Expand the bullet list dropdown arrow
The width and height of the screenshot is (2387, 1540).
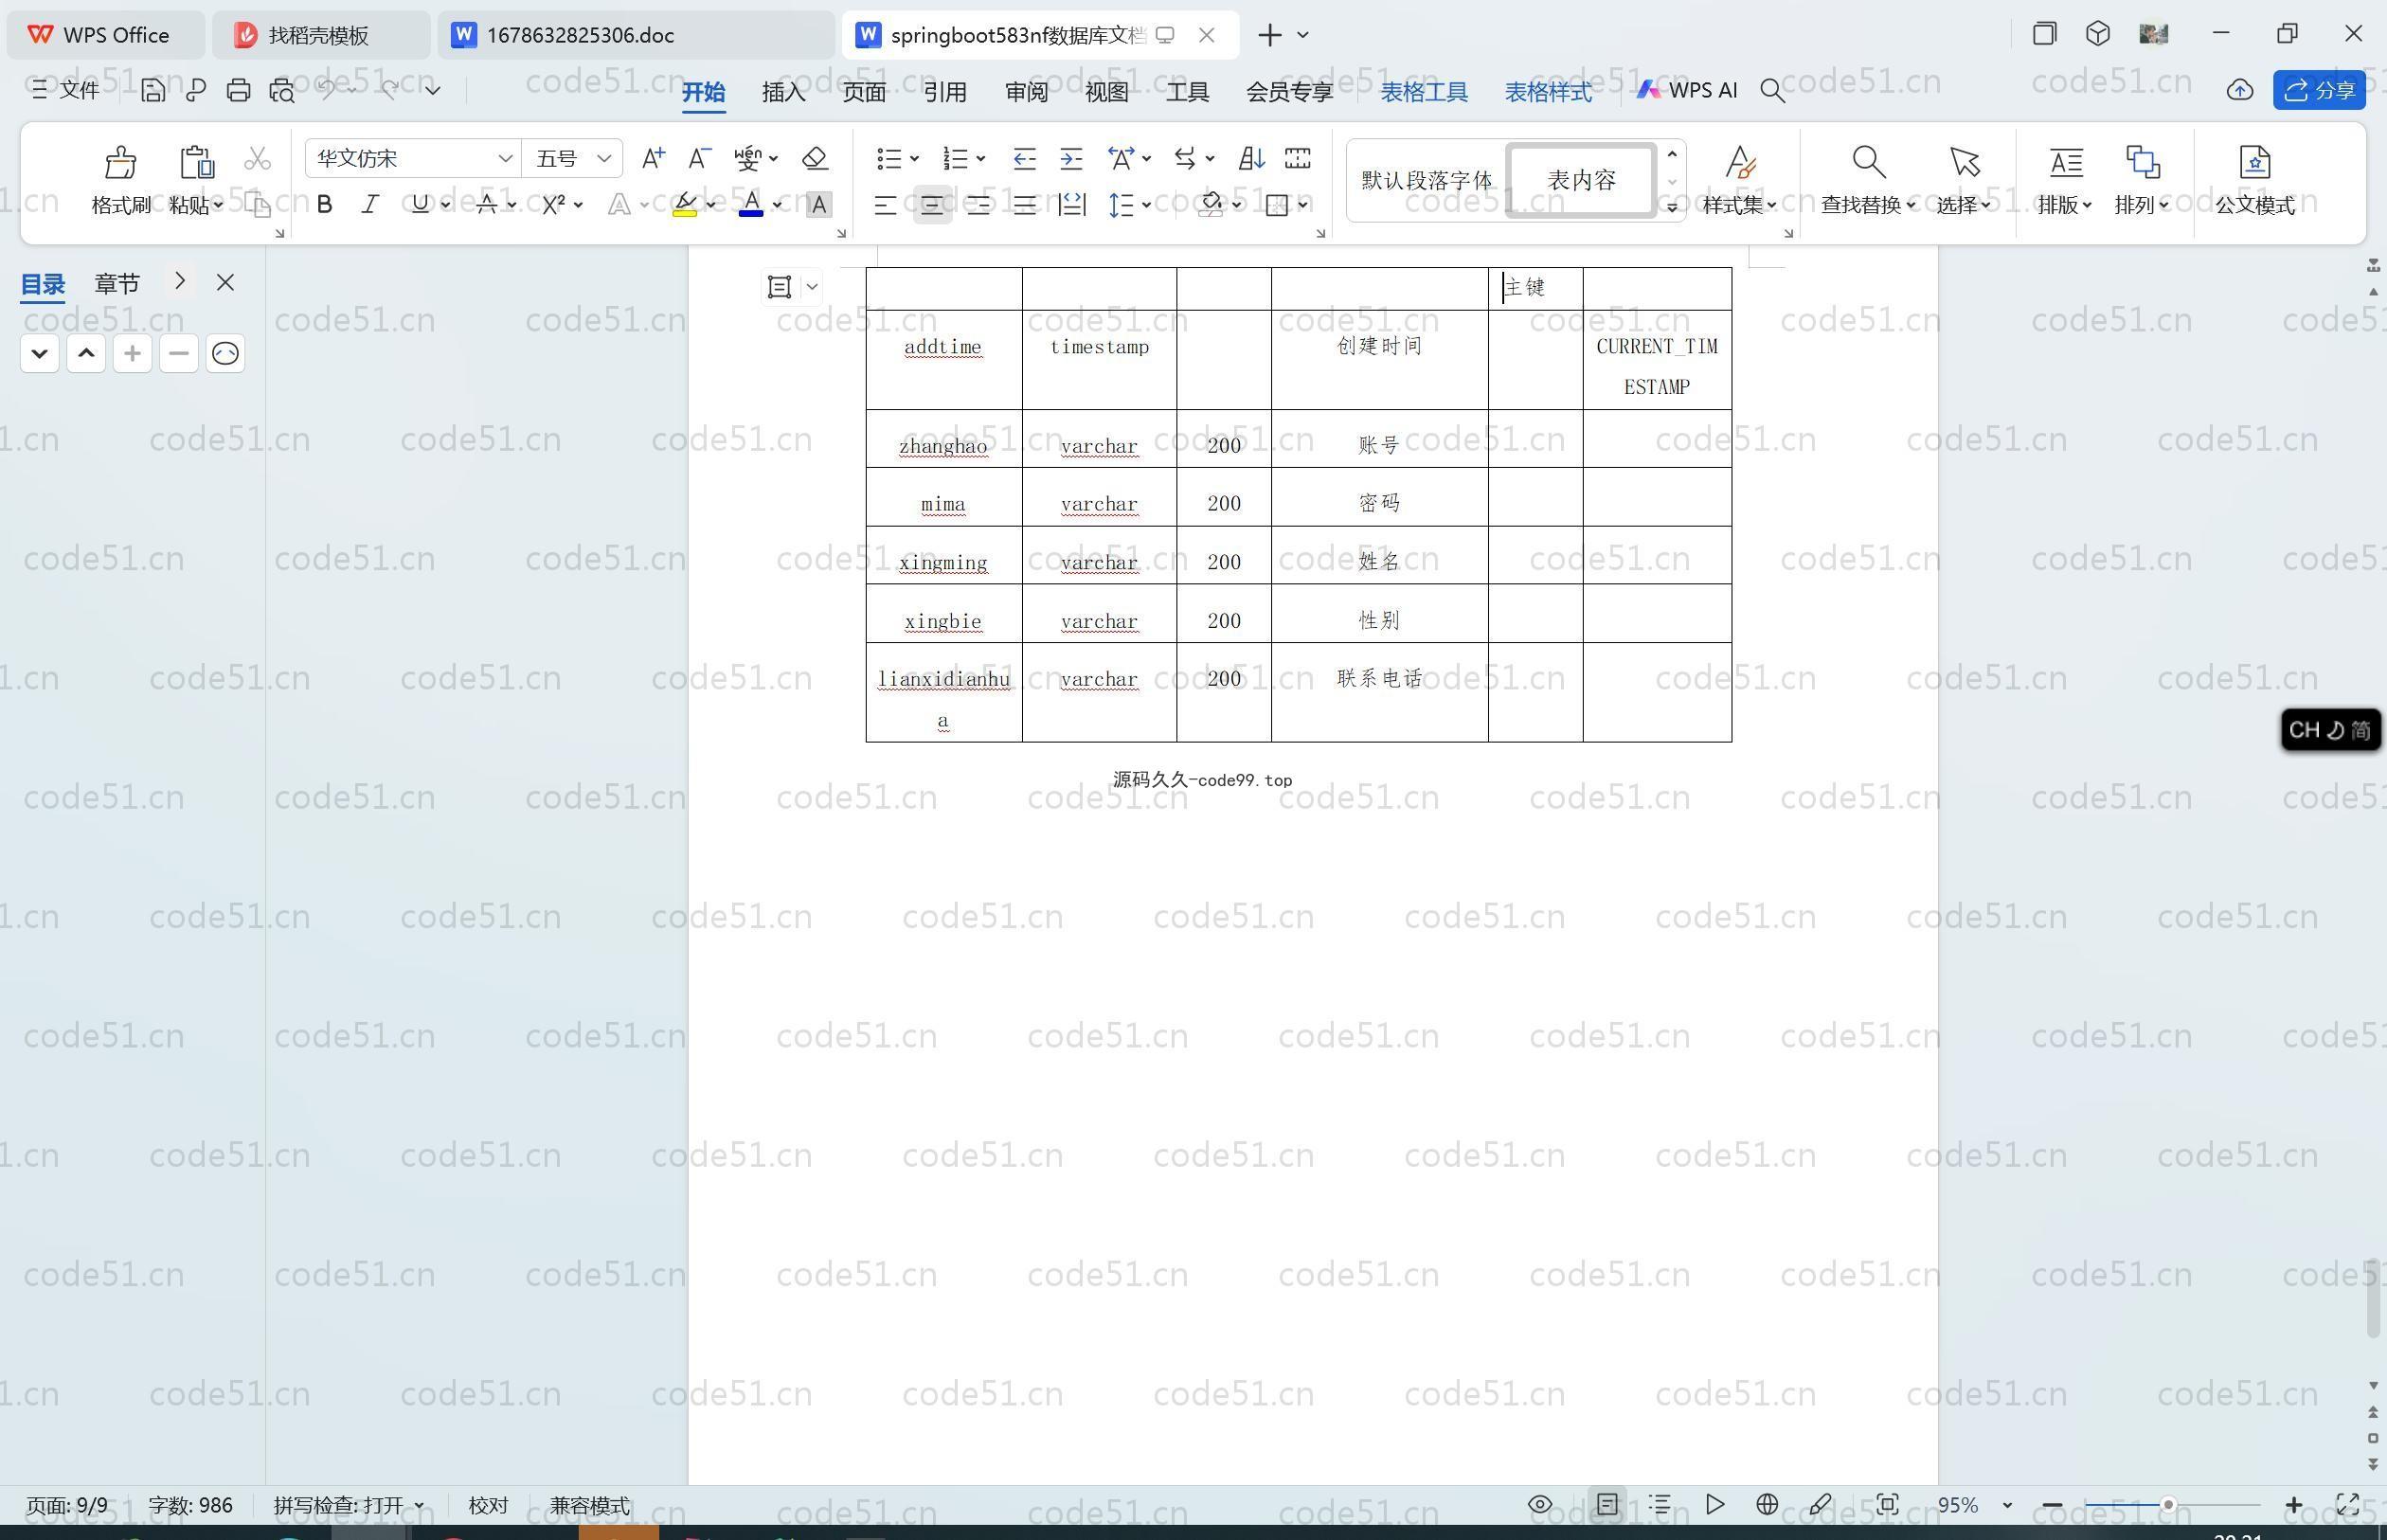click(915, 158)
